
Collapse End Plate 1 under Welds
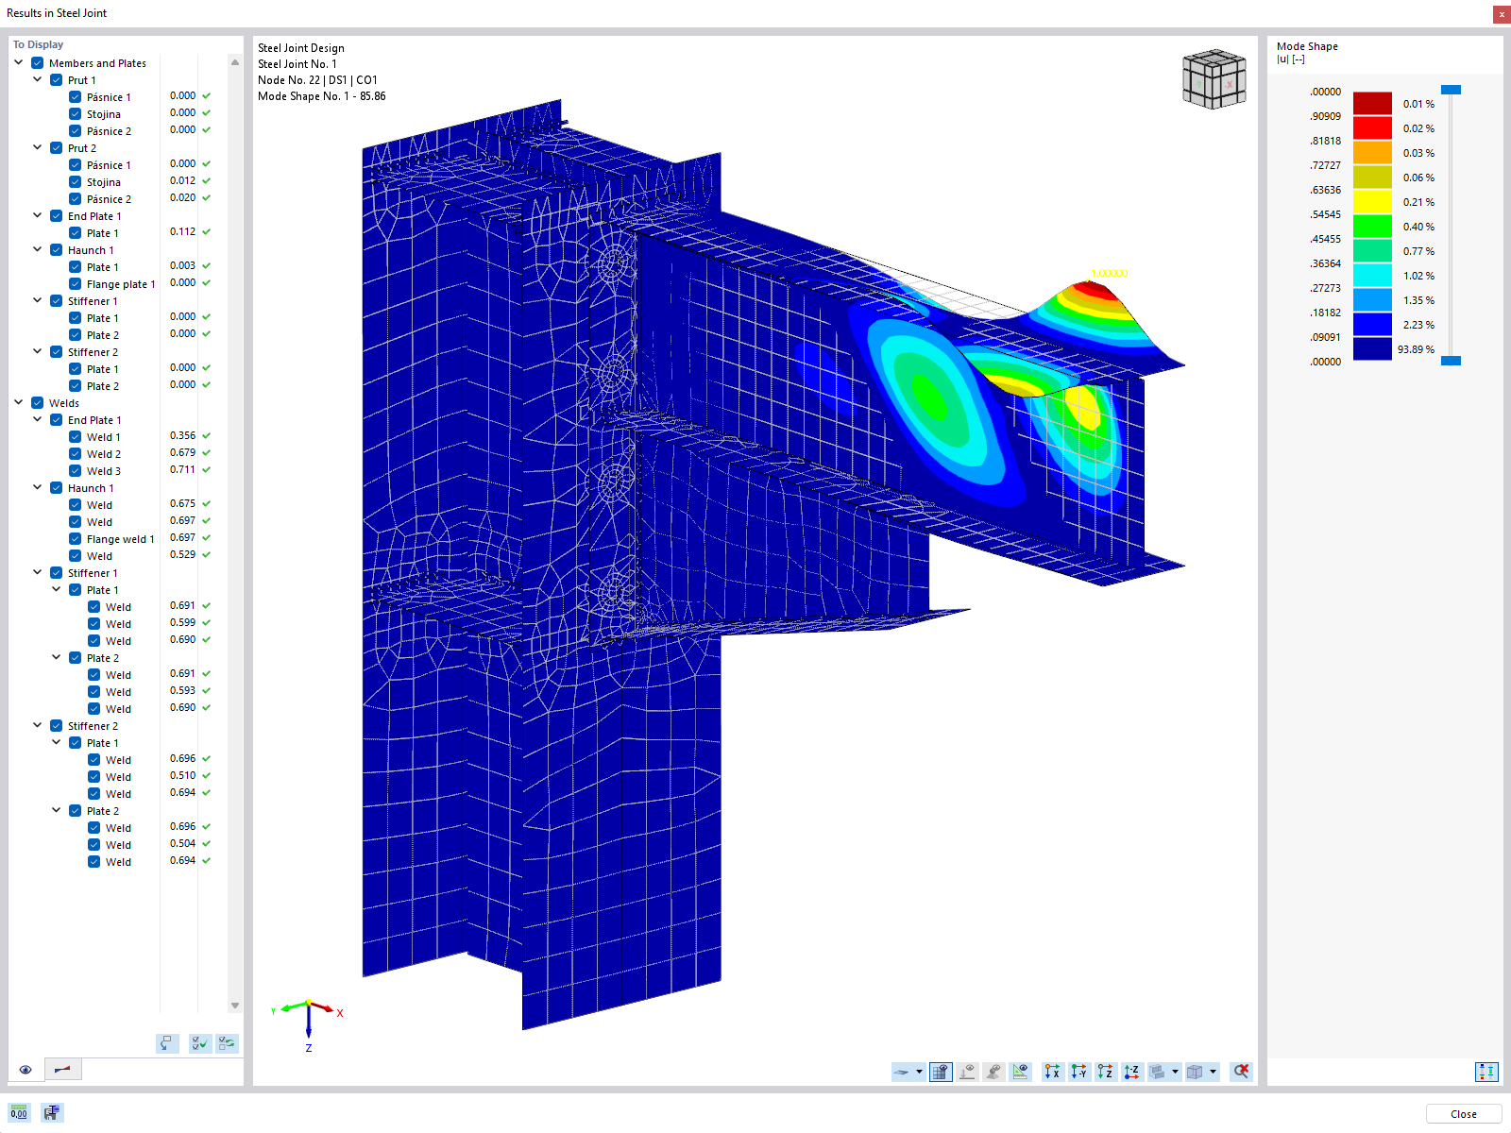click(38, 420)
